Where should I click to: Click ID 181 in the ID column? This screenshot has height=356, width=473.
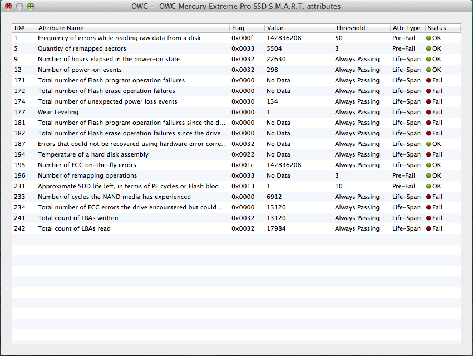(x=19, y=123)
